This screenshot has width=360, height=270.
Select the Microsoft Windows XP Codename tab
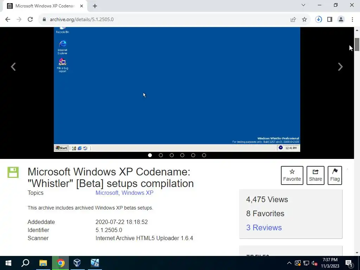[x=45, y=6]
